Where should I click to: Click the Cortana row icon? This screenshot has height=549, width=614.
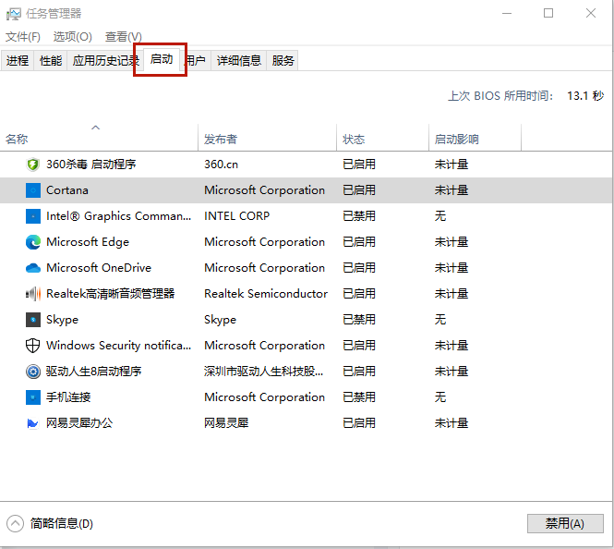[x=33, y=190]
